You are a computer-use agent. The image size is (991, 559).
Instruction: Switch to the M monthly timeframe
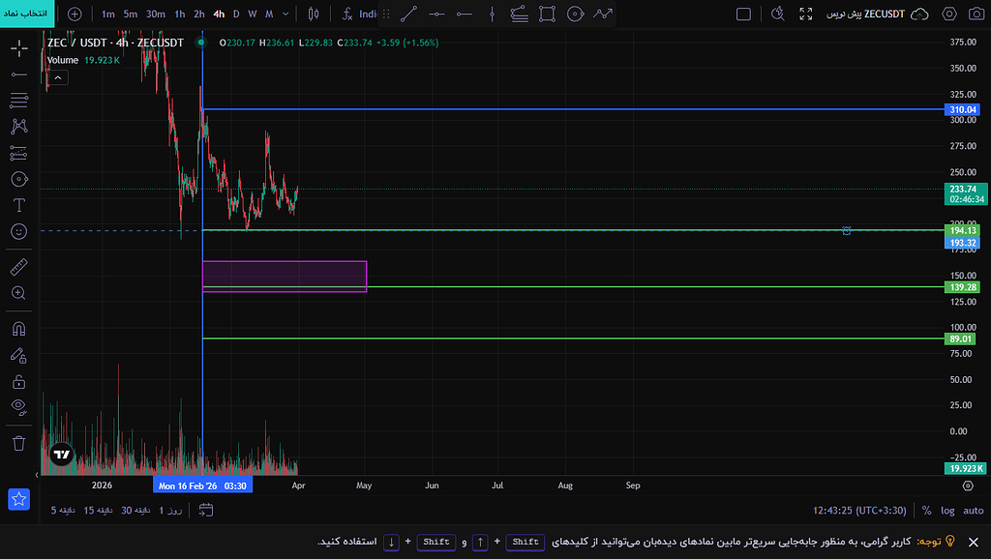(x=269, y=14)
